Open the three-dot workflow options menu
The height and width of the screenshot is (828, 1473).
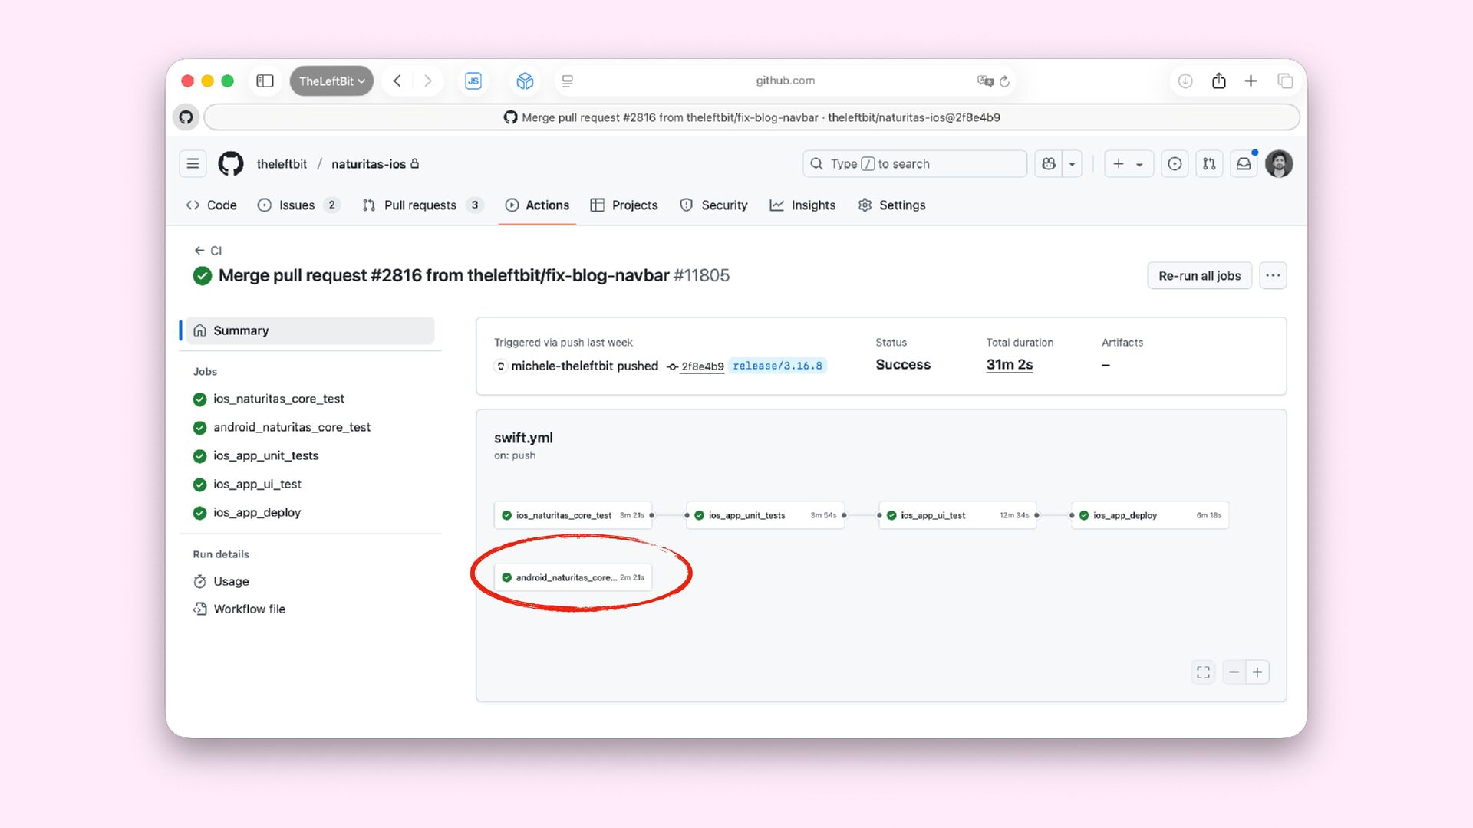click(1273, 275)
